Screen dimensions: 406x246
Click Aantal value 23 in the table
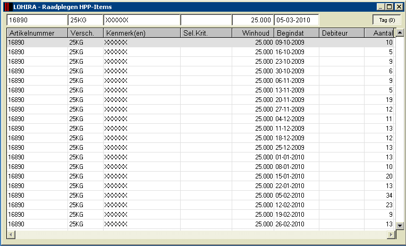(389, 205)
